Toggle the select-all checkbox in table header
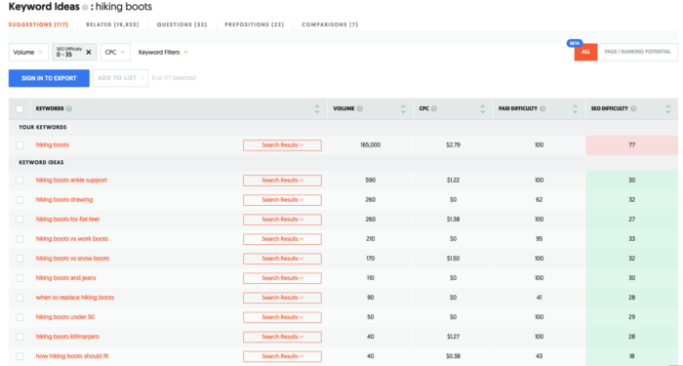The width and height of the screenshot is (683, 366). (20, 109)
